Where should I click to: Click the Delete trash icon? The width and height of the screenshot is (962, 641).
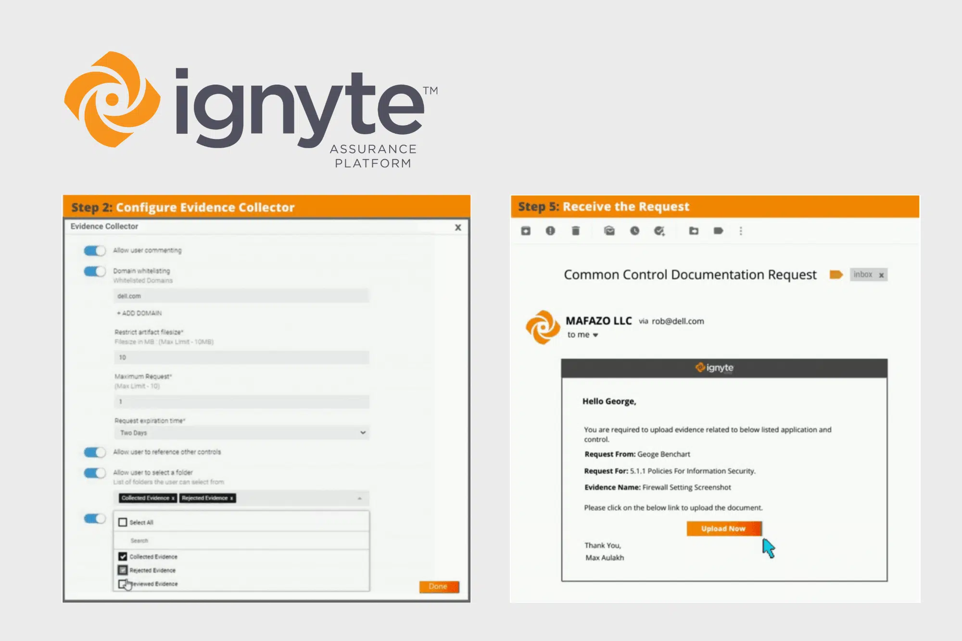(575, 231)
